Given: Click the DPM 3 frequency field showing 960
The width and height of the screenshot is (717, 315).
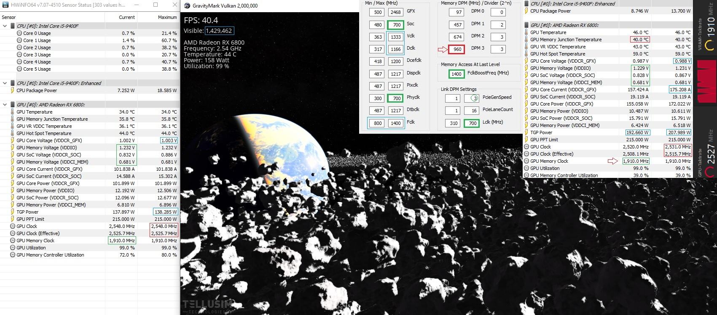Looking at the screenshot, I should tap(457, 49).
